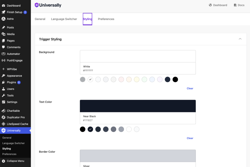250x167 pixels.
Task: Choose the pale yellow background swatch
Action: coord(137,79)
